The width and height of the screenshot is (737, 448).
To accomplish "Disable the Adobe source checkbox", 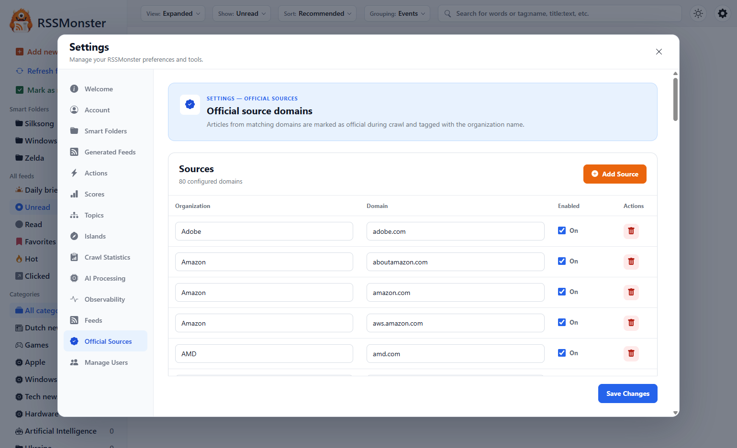I will [x=562, y=230].
